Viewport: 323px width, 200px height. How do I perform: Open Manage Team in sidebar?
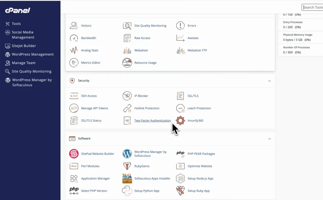tap(20, 63)
